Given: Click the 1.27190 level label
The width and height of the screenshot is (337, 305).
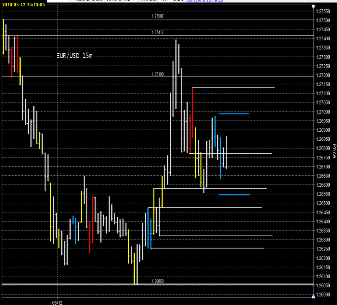Looking at the screenshot, I should pos(158,74).
